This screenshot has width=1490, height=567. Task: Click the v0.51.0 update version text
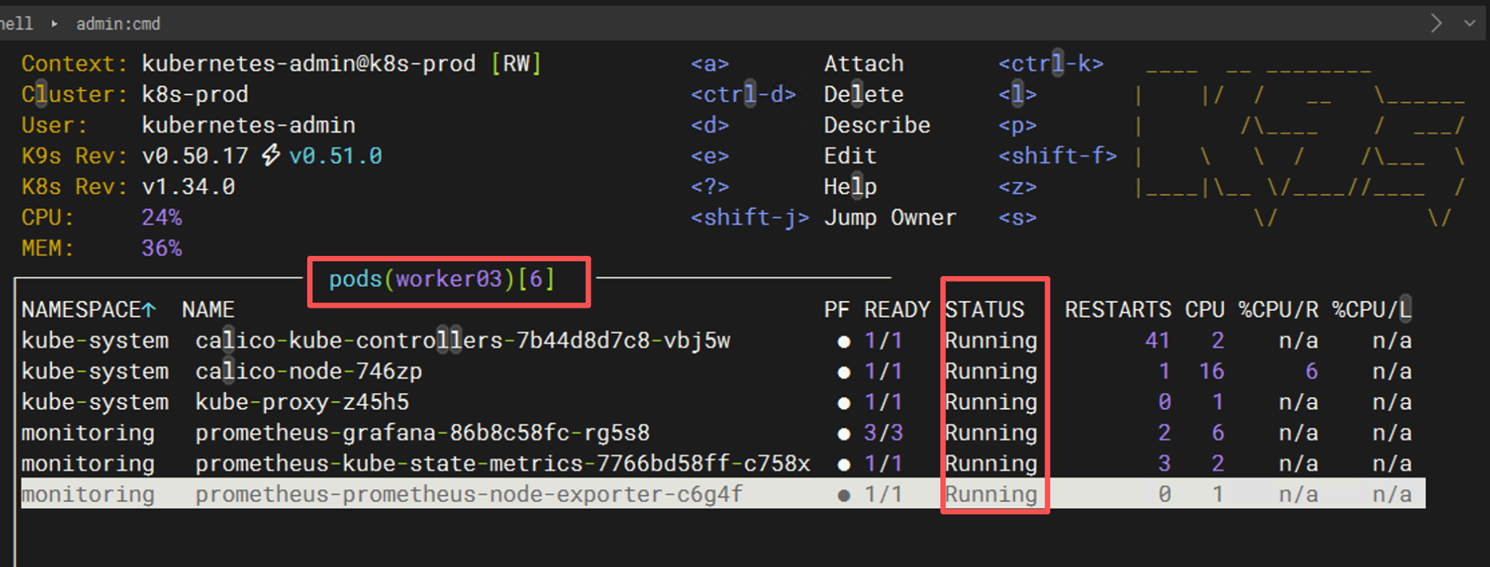335,156
